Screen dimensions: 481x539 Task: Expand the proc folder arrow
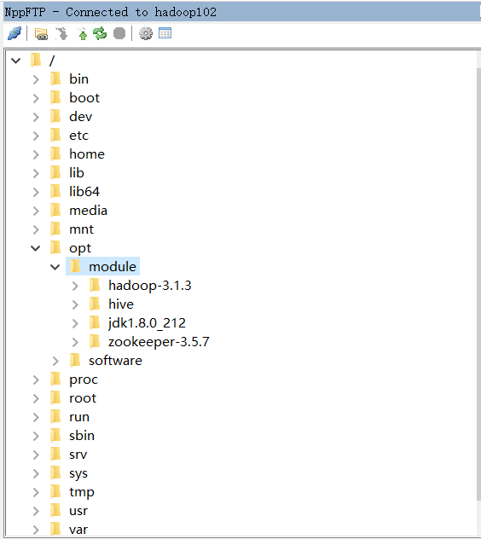36,380
